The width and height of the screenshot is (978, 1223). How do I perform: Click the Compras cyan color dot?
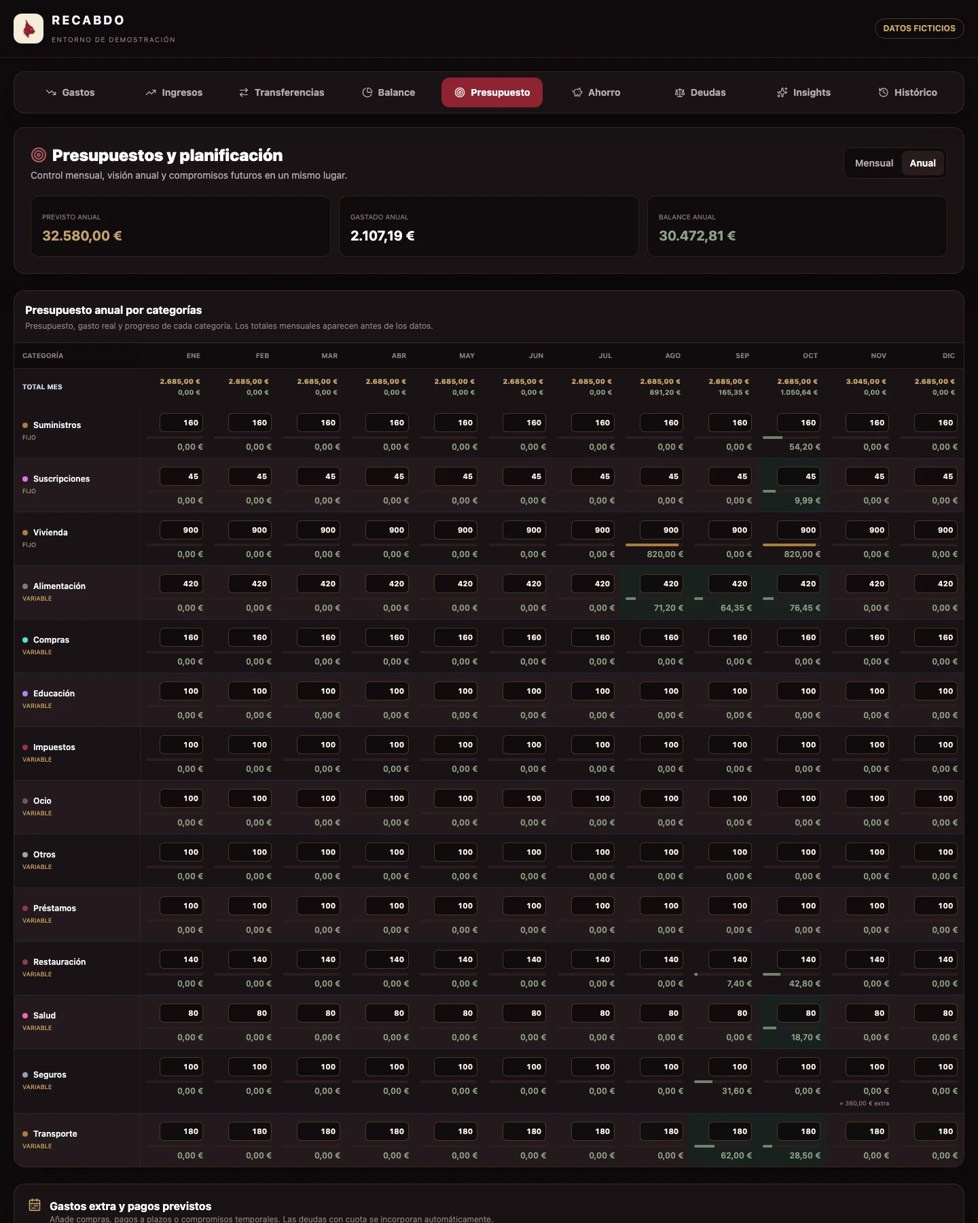coord(25,640)
